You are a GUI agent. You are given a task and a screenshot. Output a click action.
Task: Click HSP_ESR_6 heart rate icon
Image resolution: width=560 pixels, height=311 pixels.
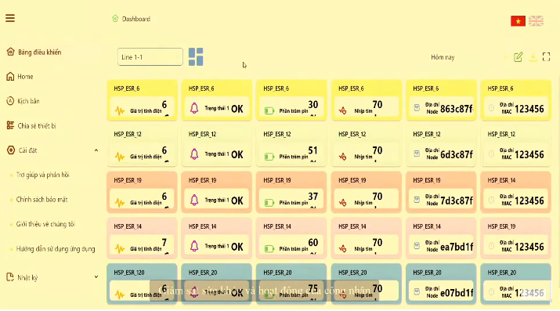(x=343, y=110)
